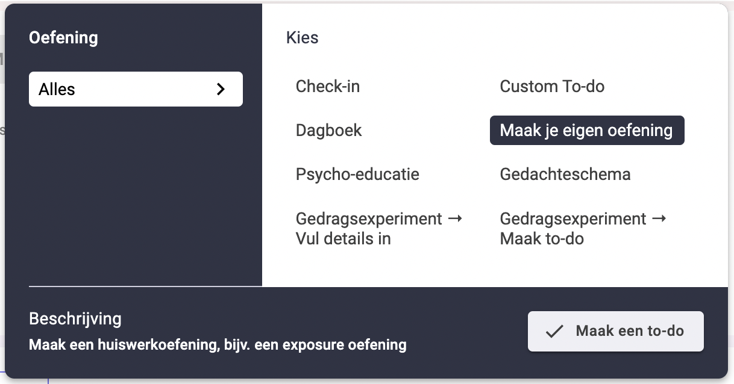Click the Oefening heading

(63, 38)
